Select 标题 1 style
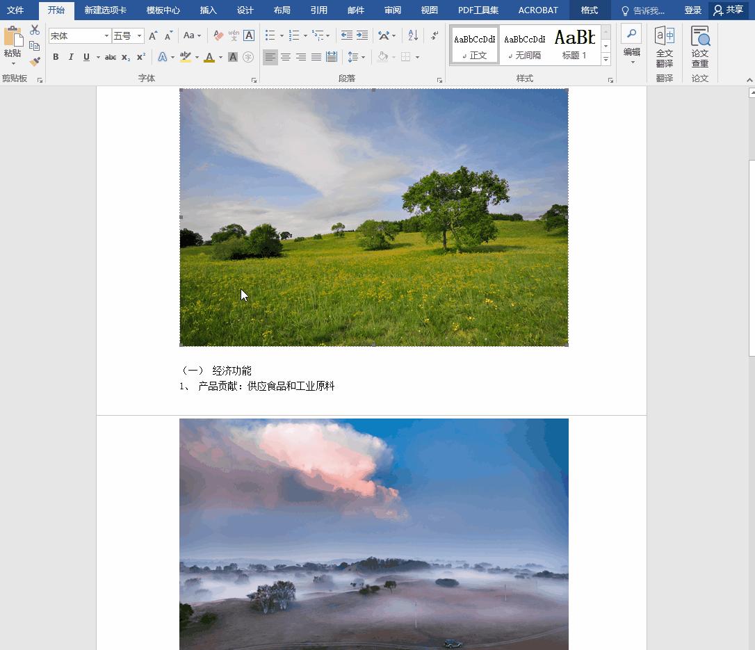The height and width of the screenshot is (650, 755). coord(574,46)
